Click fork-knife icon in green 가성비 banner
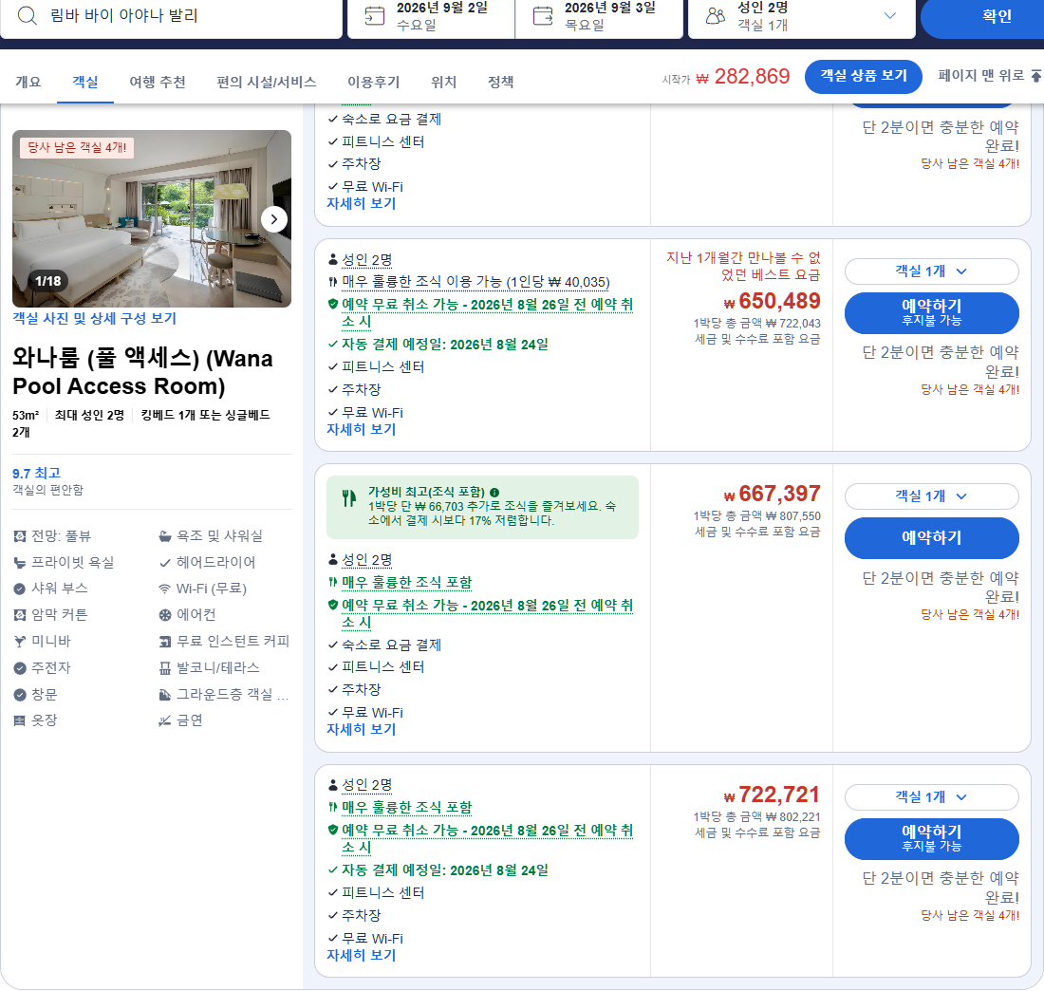This screenshot has height=991, width=1044. click(349, 498)
